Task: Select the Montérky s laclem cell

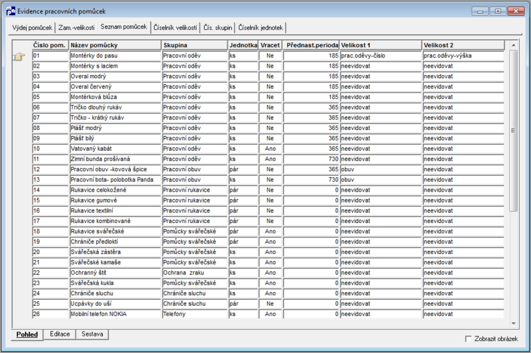Action: pyautogui.click(x=115, y=66)
